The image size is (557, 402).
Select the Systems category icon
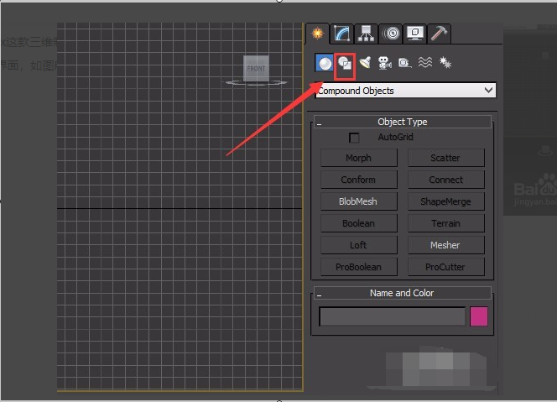tap(445, 63)
